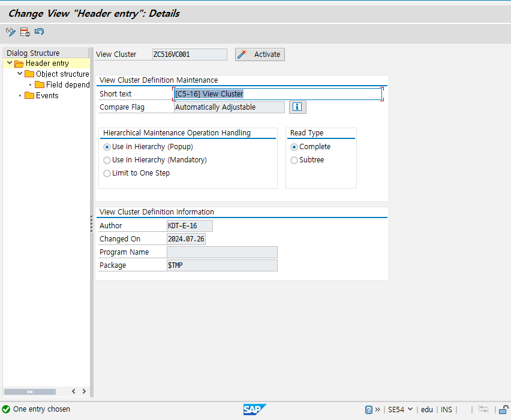Click the Undo change arrow icon
Viewport: 511px width, 420px height.
point(39,32)
